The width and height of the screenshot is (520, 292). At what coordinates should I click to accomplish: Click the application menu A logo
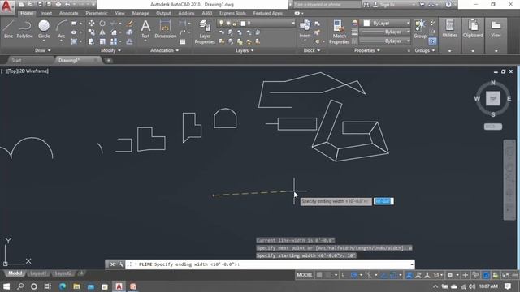6,6
